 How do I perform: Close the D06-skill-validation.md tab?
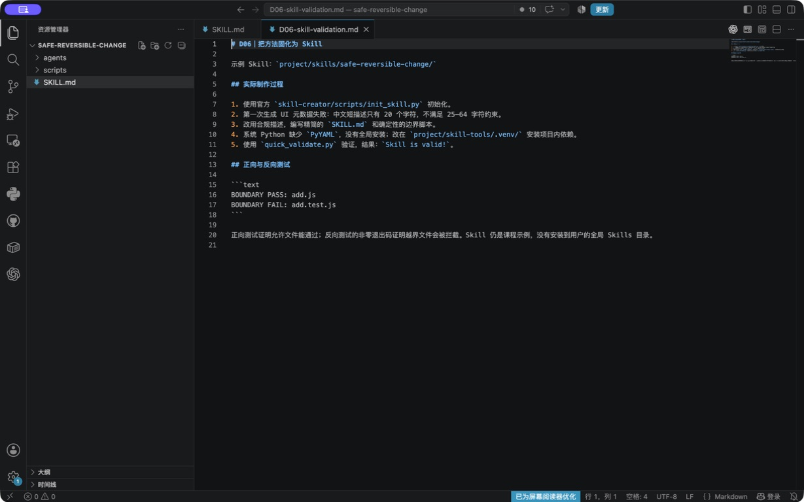366,29
